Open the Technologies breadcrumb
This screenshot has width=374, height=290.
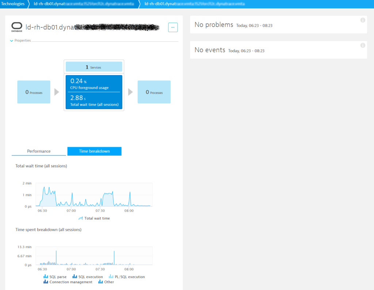coord(13,4)
